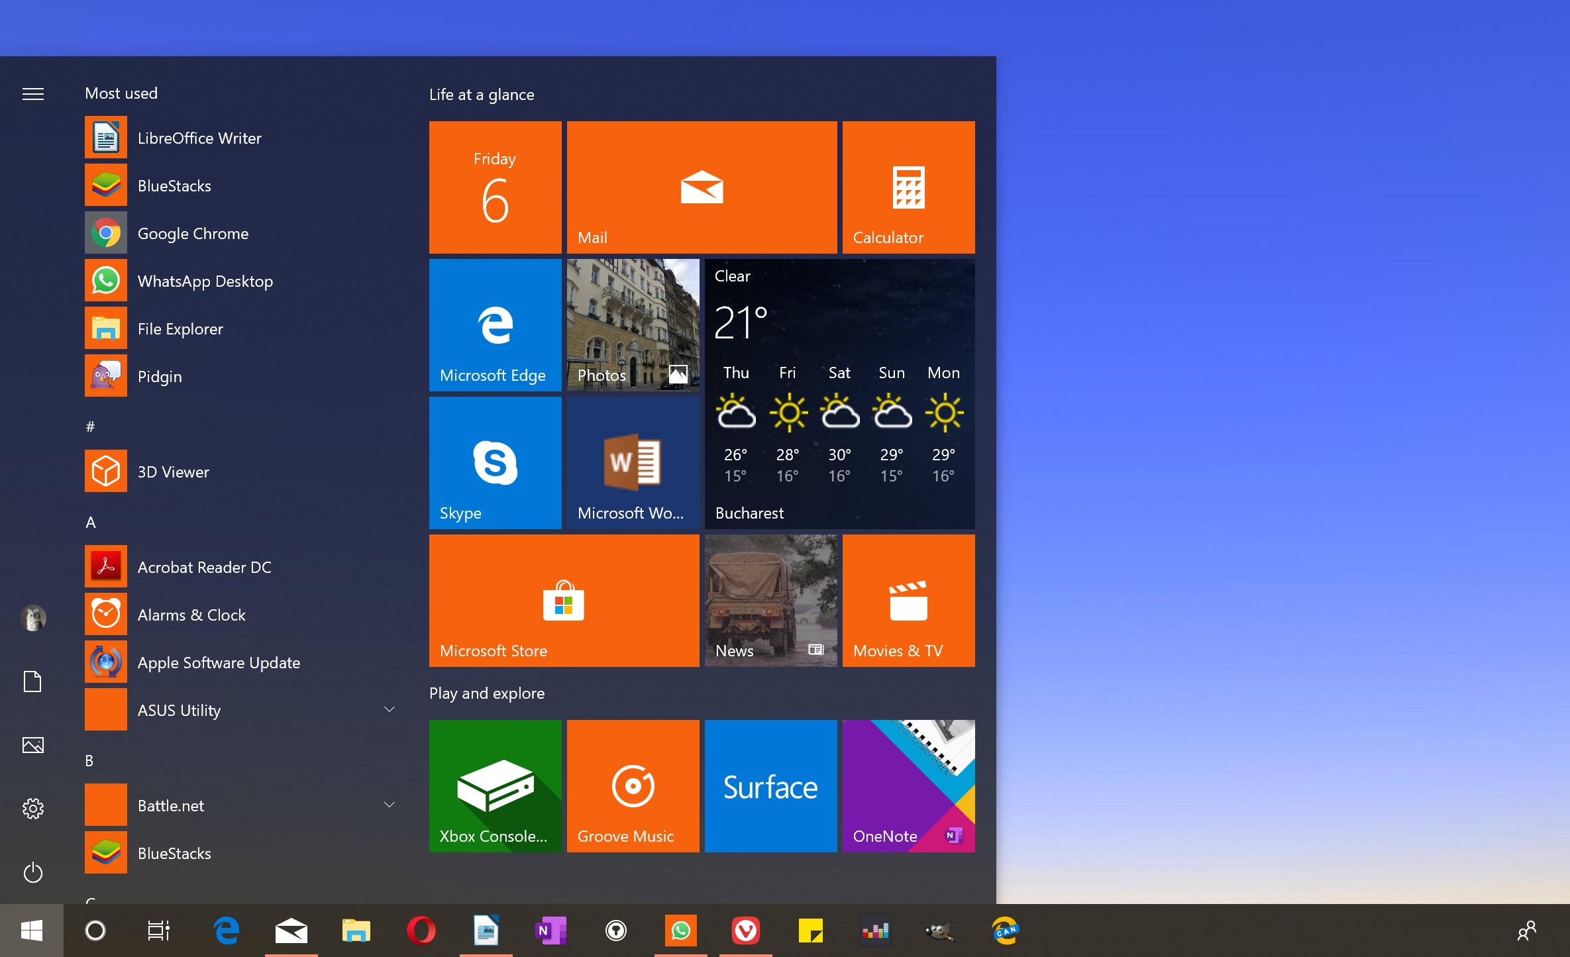1570x957 pixels.
Task: Open the Calculator tile
Action: pos(909,187)
